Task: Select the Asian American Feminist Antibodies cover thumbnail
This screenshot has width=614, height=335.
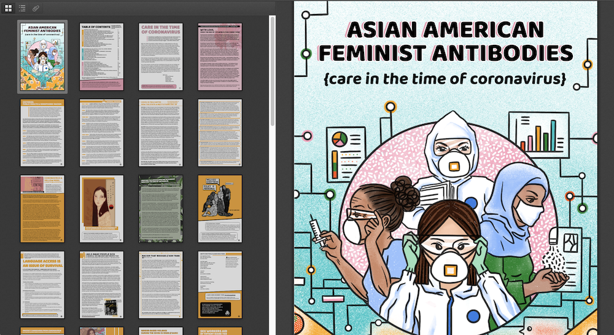Action: pos(42,57)
